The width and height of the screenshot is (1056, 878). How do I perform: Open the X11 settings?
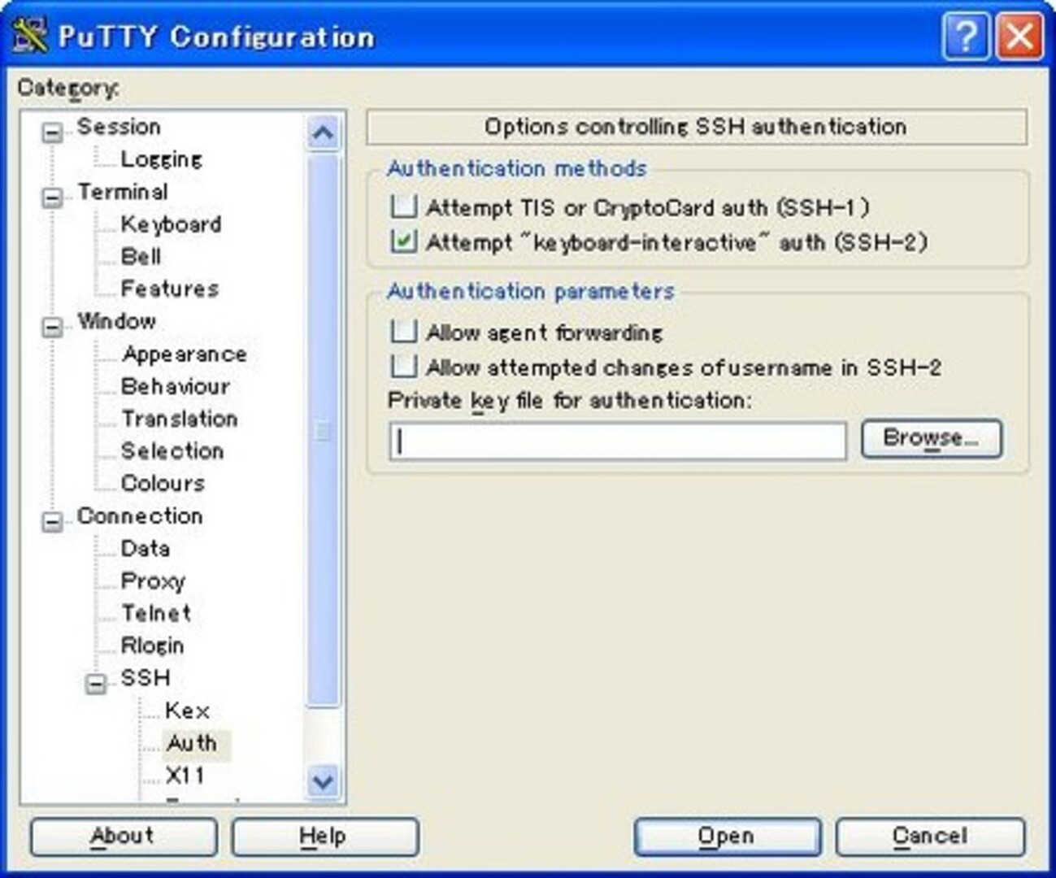click(185, 776)
